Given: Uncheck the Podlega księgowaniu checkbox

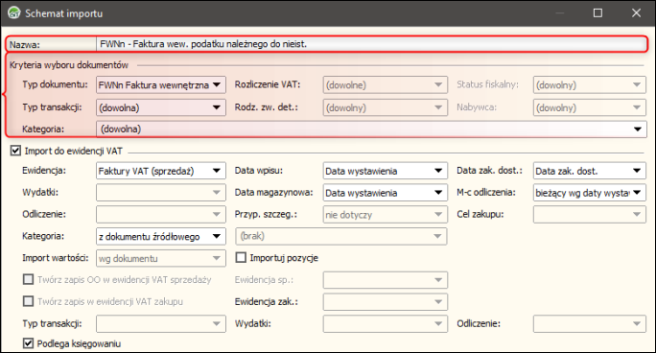Looking at the screenshot, I should pyautogui.click(x=28, y=343).
